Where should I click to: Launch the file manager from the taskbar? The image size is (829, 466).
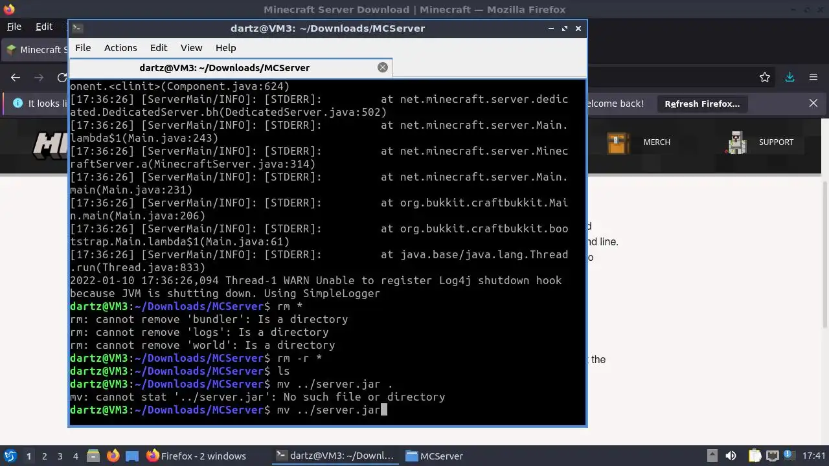(93, 456)
